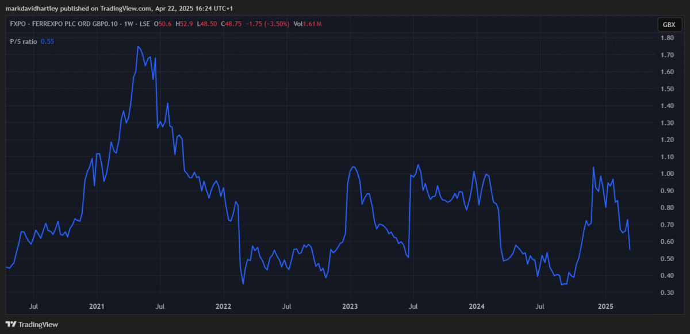Click the Vol 1.61M volume readout
The image size is (690, 334).
pos(307,24)
